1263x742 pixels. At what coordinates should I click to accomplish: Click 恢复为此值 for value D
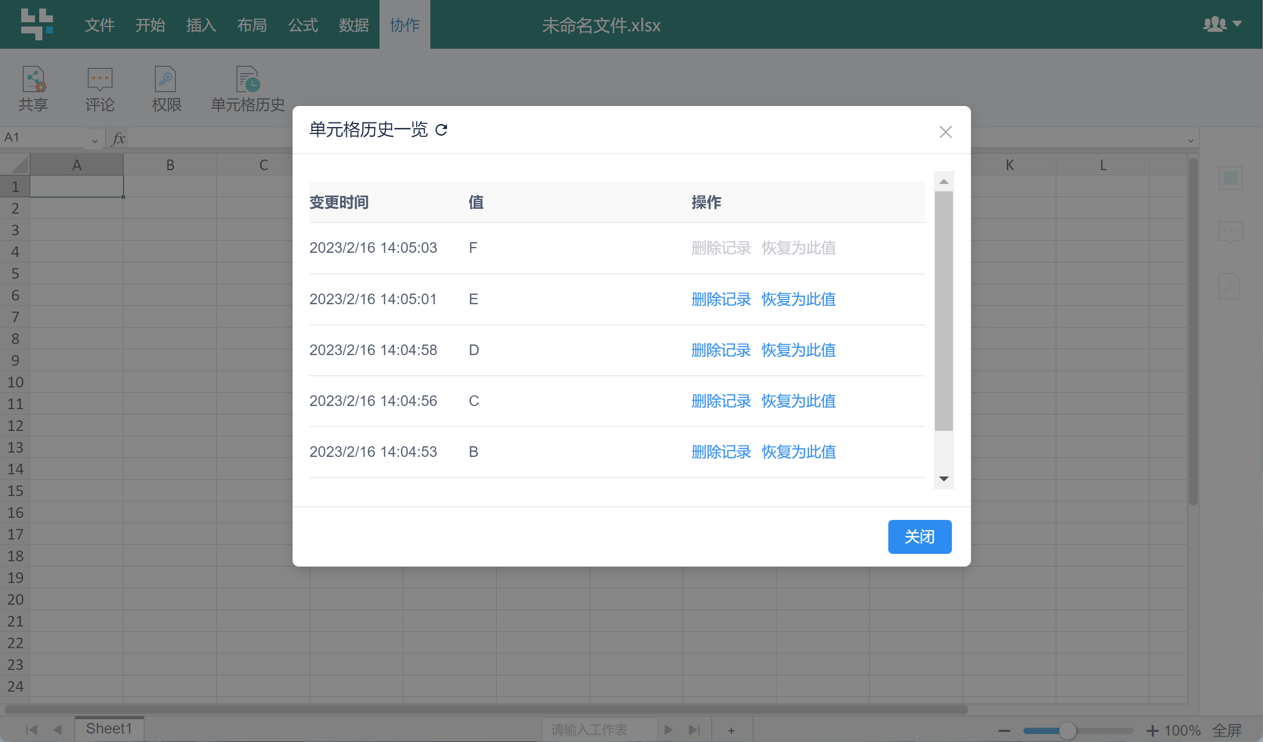pos(799,350)
